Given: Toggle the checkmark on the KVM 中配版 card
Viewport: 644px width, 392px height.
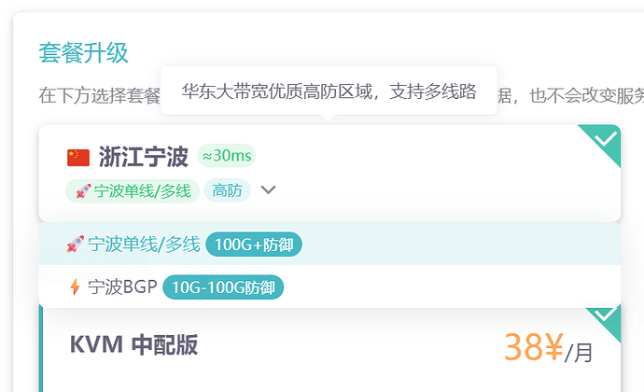Looking at the screenshot, I should (605, 315).
